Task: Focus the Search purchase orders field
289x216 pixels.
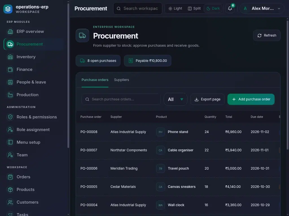Action: 121,99
